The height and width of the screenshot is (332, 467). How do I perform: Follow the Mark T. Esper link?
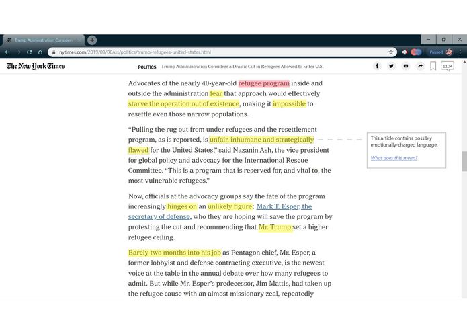click(x=284, y=206)
